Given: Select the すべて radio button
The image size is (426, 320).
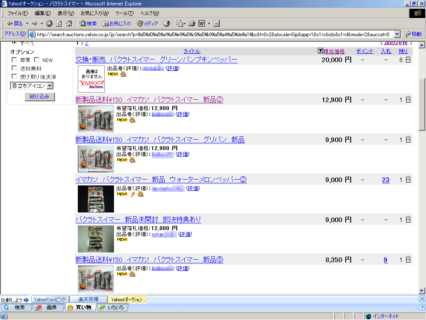Looking at the screenshot, I should point(15,43).
